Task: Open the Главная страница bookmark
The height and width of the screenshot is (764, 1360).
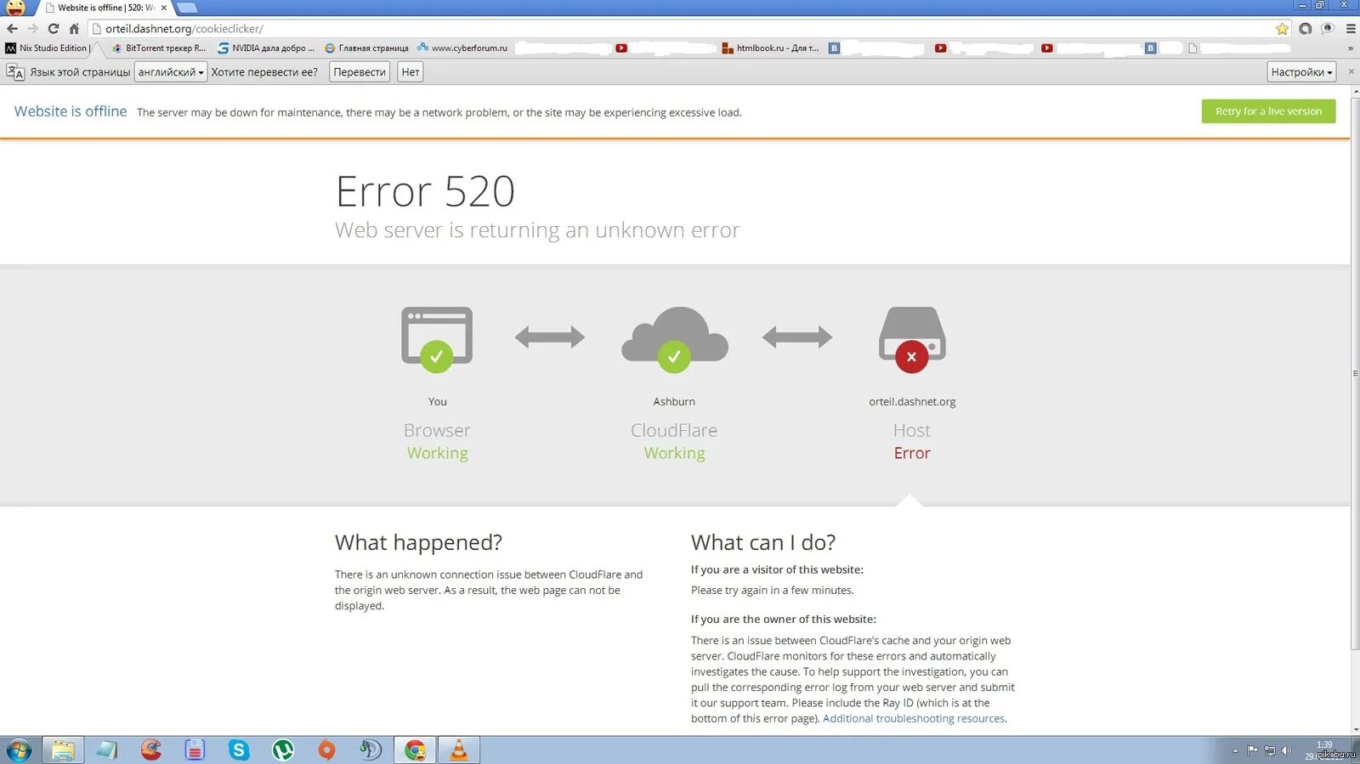Action: pyautogui.click(x=366, y=48)
